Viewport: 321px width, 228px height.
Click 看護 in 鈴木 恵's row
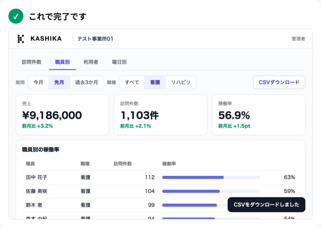tap(86, 205)
